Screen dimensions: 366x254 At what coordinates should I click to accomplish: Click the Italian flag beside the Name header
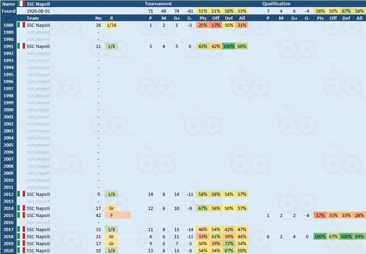coord(21,4)
